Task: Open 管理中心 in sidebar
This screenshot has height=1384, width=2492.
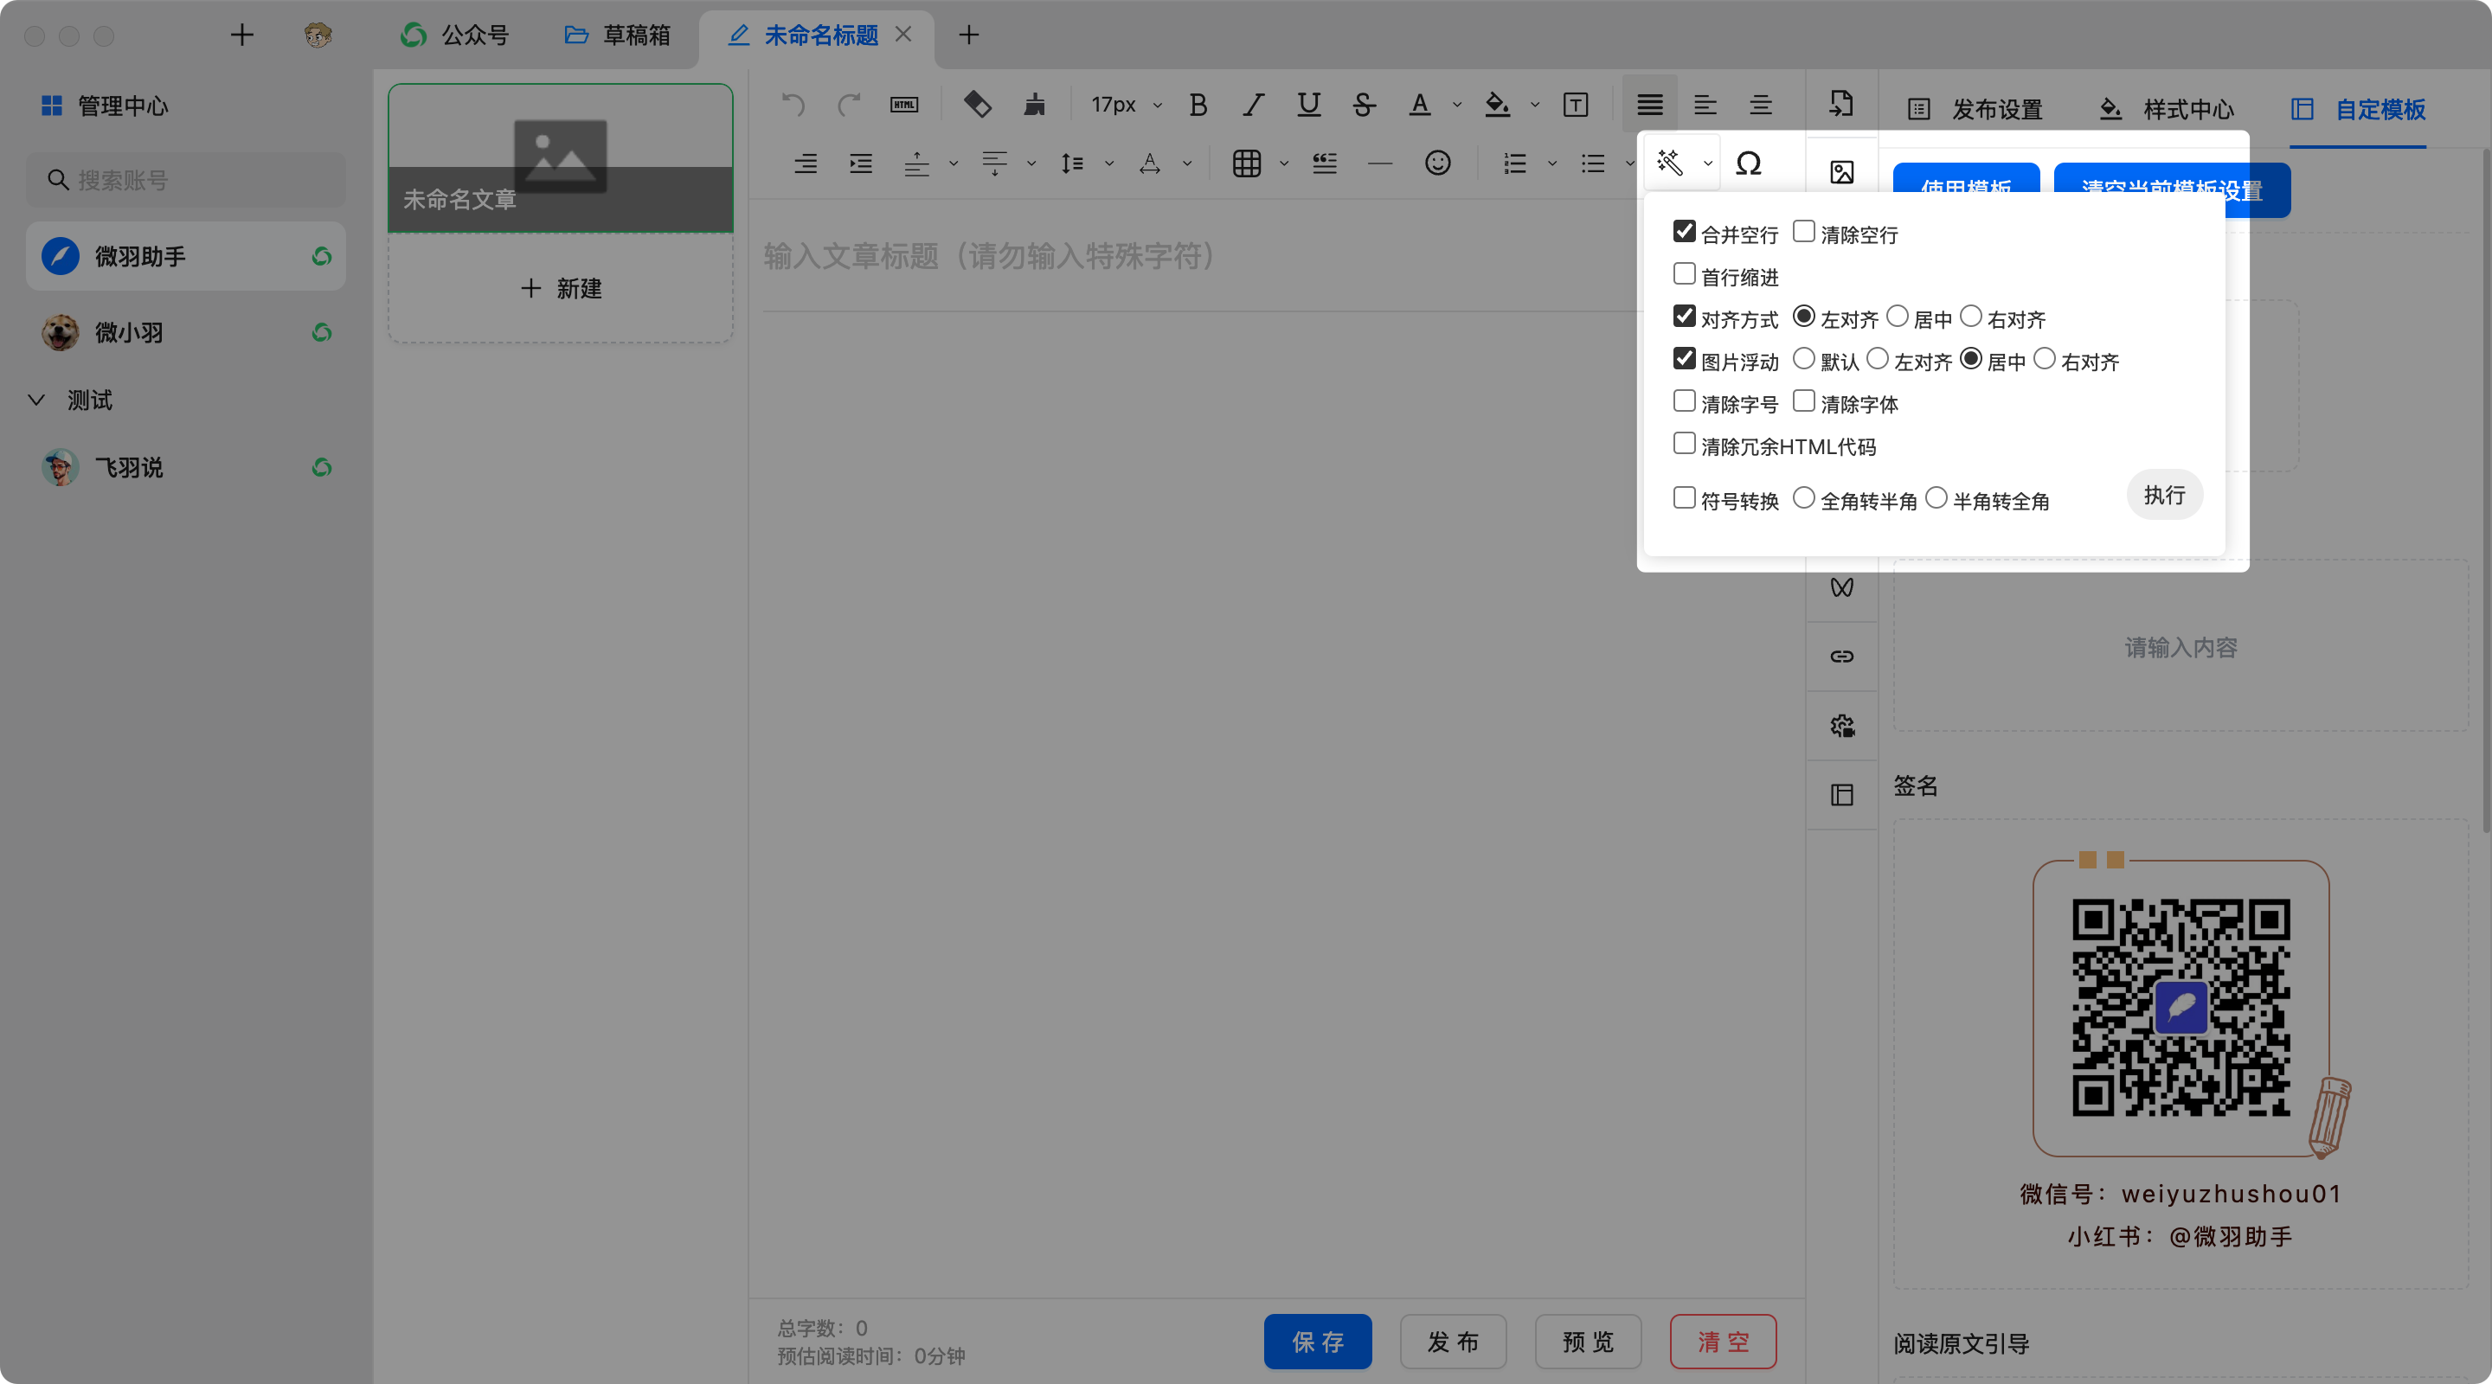Action: click(105, 106)
